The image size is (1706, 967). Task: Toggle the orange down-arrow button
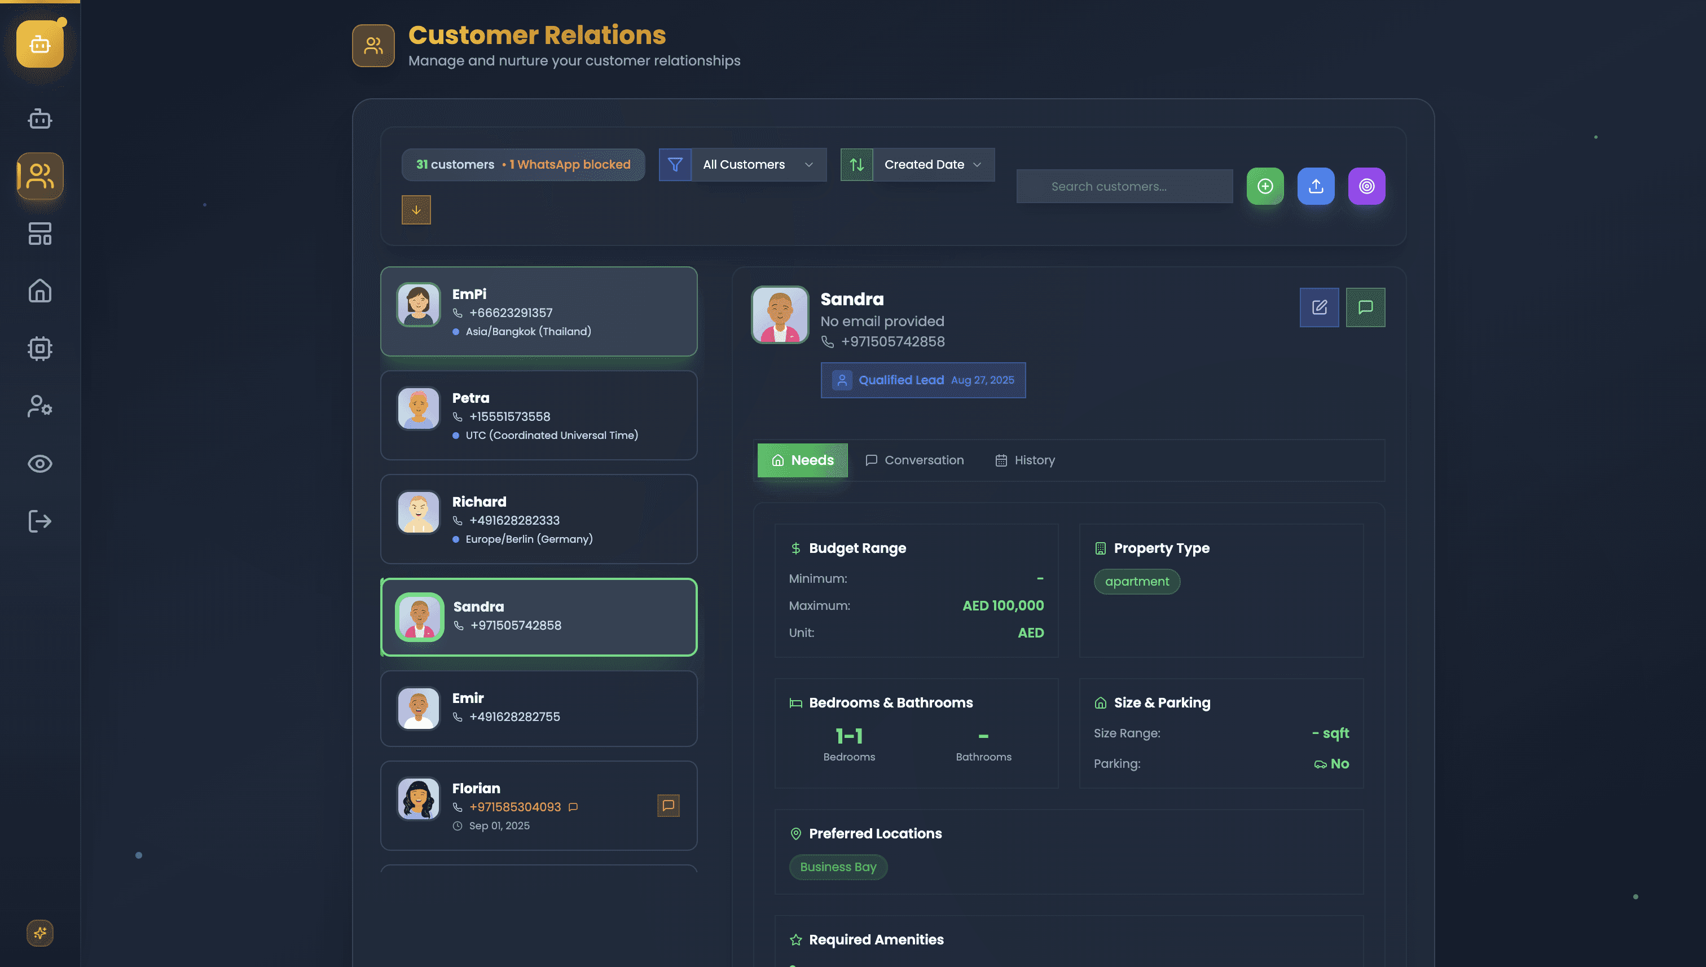click(416, 210)
